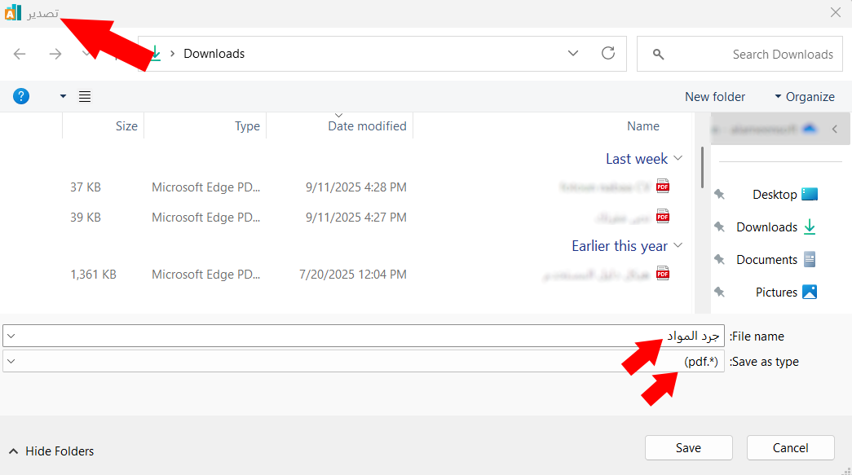Open the Organize menu
Viewport: 852px width, 475px height.
click(804, 97)
